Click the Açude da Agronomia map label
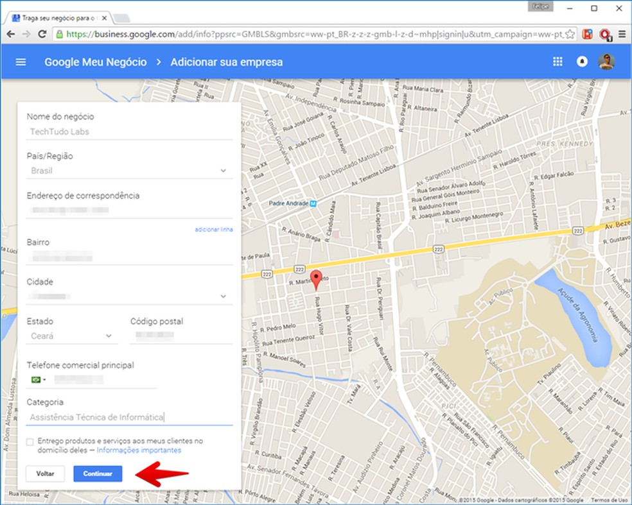632x505 pixels. (x=577, y=314)
